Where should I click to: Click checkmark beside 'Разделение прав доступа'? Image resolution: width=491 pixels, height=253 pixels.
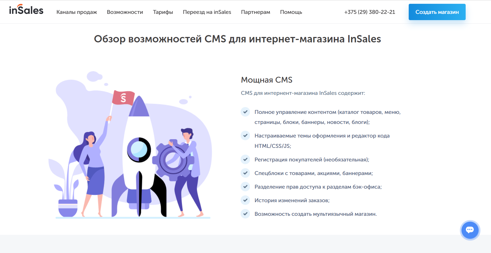pos(245,186)
